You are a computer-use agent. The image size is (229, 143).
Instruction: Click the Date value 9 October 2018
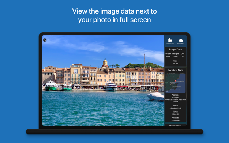coord(175,108)
